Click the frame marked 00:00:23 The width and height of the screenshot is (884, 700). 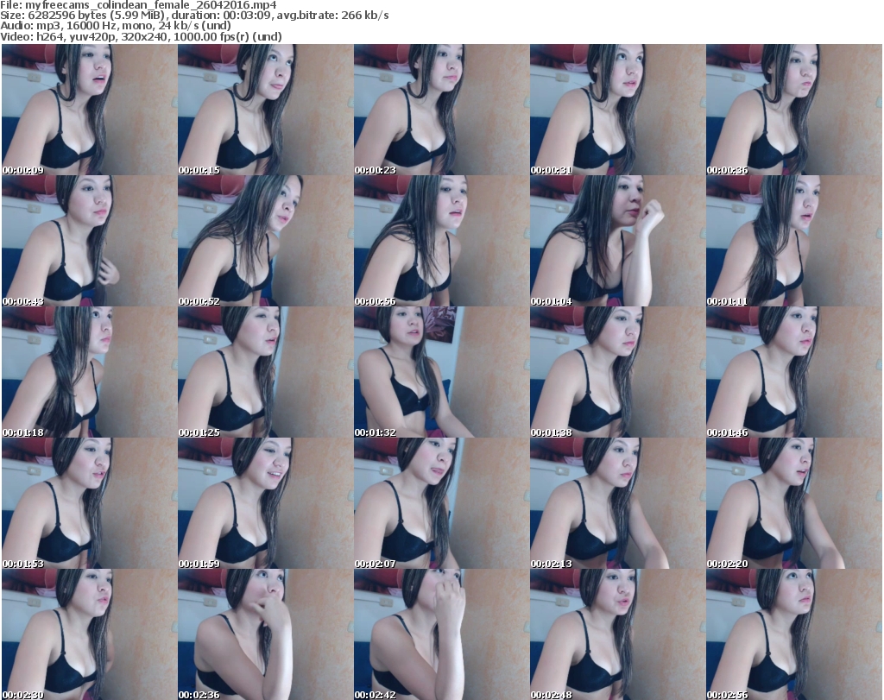point(441,110)
